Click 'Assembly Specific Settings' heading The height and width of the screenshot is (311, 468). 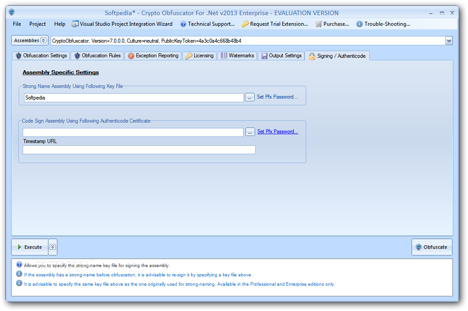[60, 72]
